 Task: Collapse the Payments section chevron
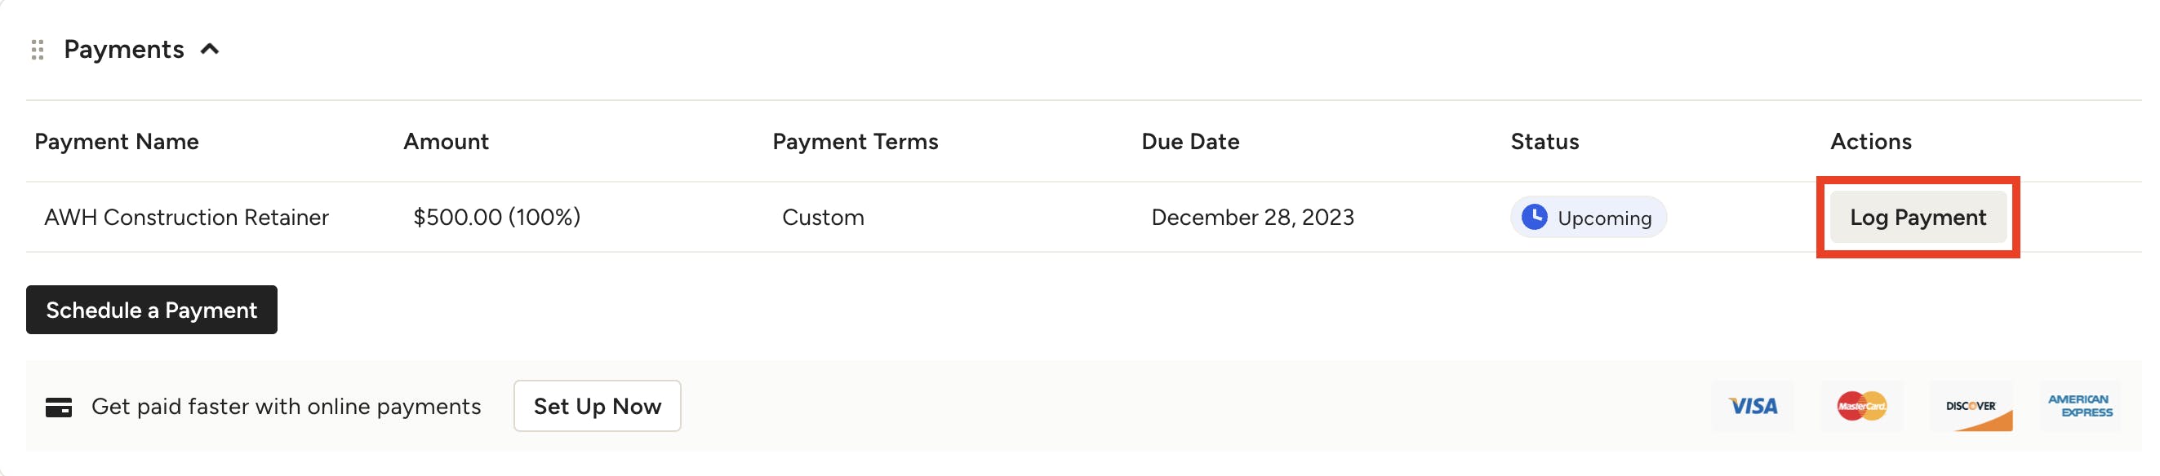[x=210, y=50]
